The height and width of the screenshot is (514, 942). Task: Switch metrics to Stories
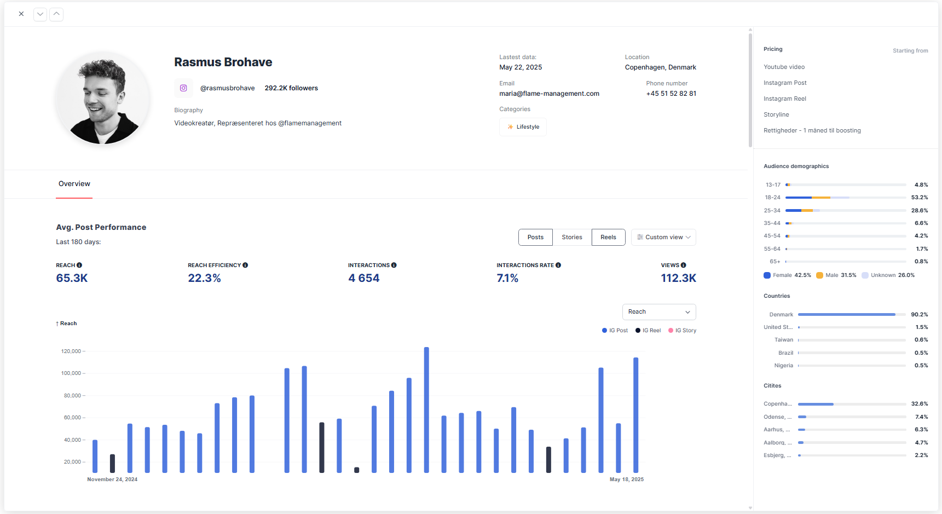pyautogui.click(x=571, y=237)
